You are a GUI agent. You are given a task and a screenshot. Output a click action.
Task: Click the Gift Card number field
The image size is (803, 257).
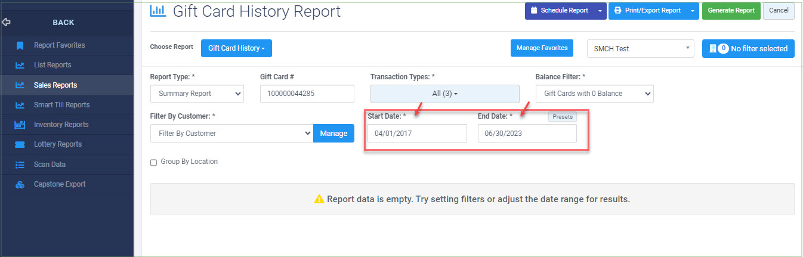tap(307, 94)
